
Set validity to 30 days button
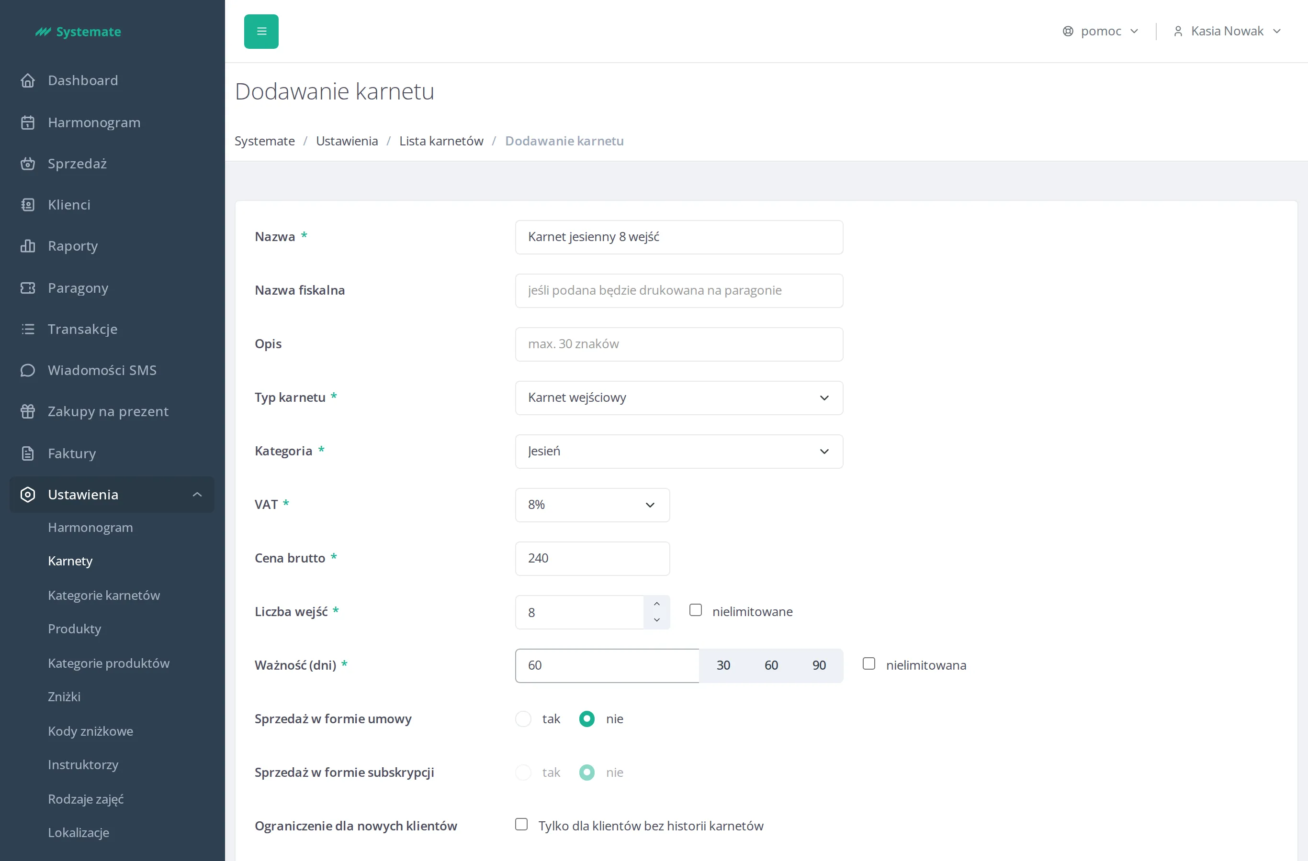[x=723, y=665]
